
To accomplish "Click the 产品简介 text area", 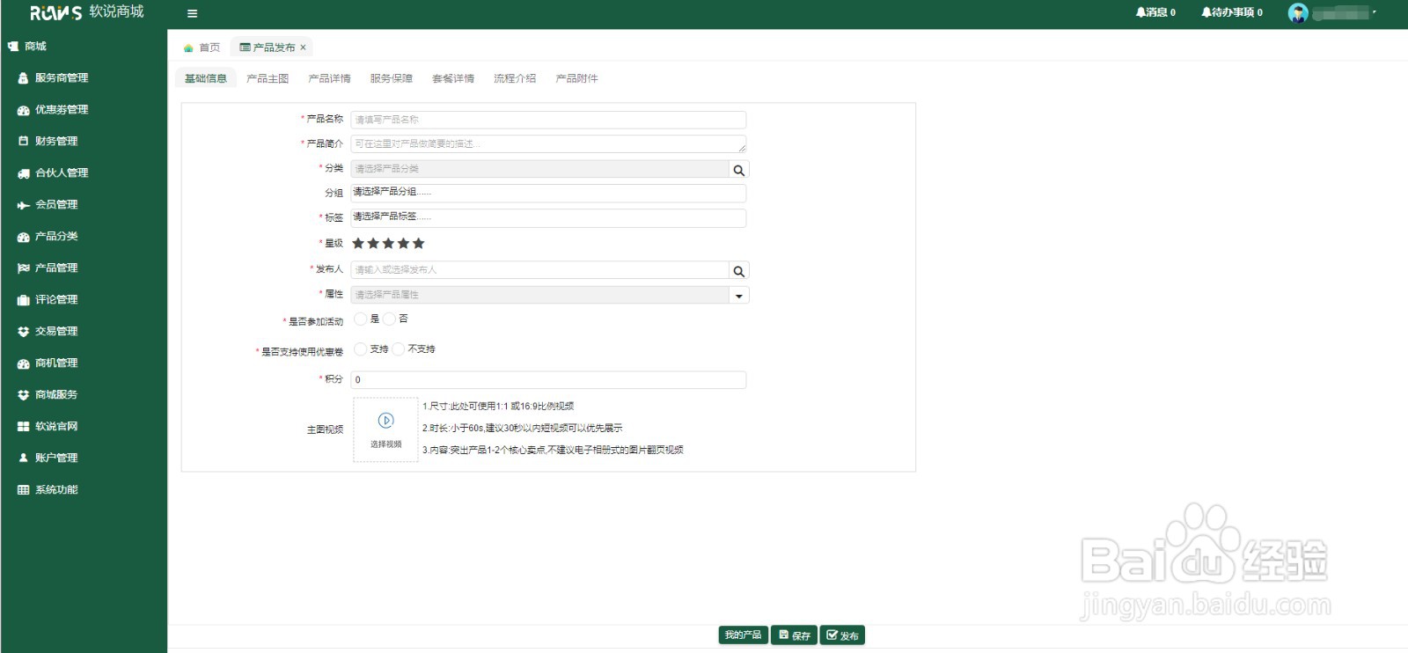I will [548, 144].
